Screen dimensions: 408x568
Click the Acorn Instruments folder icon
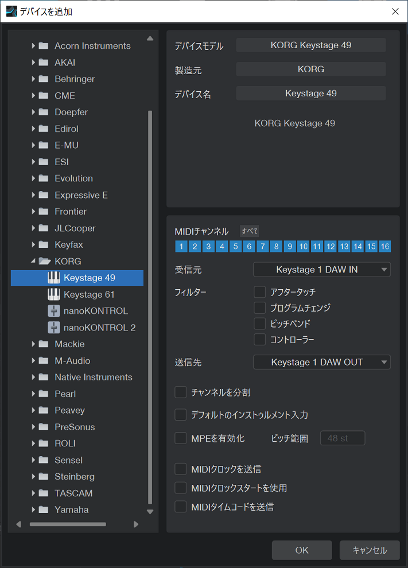coord(44,46)
